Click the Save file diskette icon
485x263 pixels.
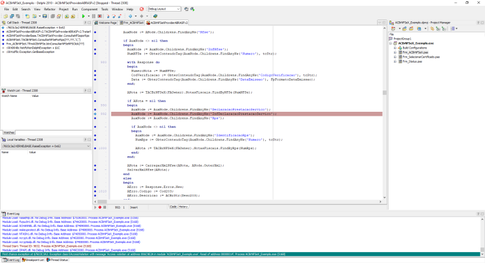click(45, 16)
